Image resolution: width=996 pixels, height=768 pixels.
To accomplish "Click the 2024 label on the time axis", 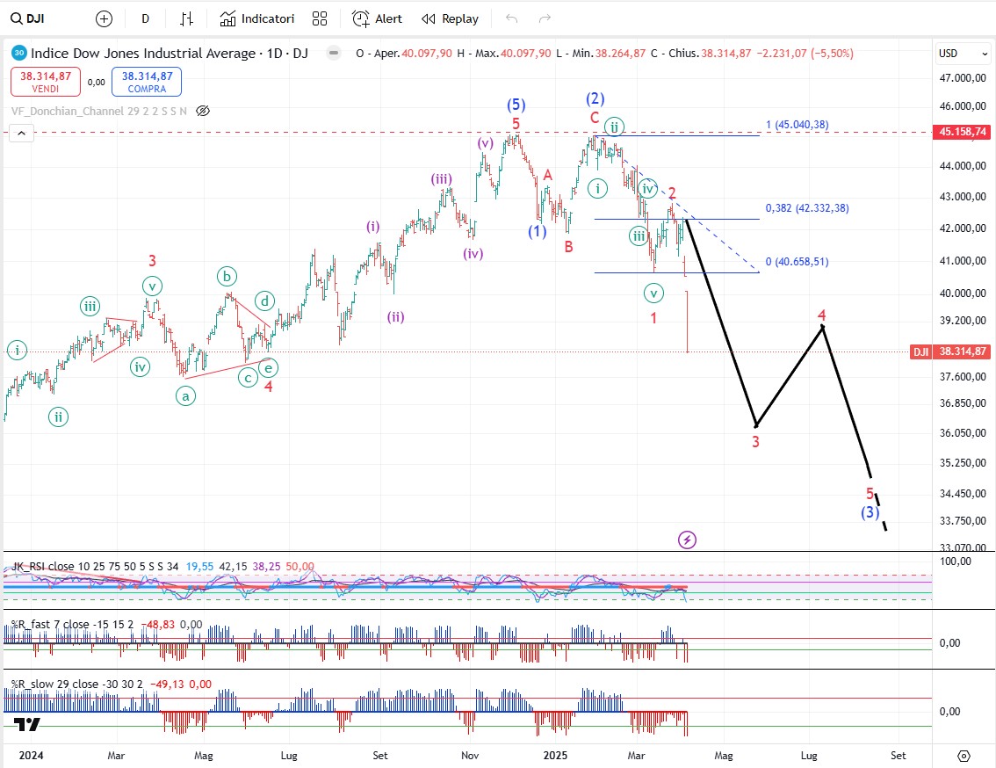I will tap(31, 756).
